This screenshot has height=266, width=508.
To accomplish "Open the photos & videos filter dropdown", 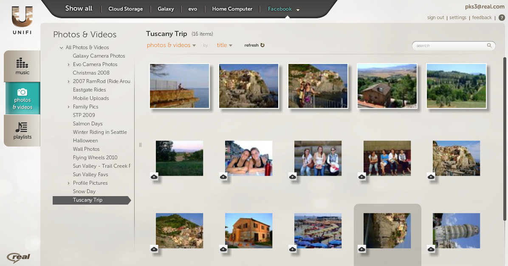I will click(171, 45).
